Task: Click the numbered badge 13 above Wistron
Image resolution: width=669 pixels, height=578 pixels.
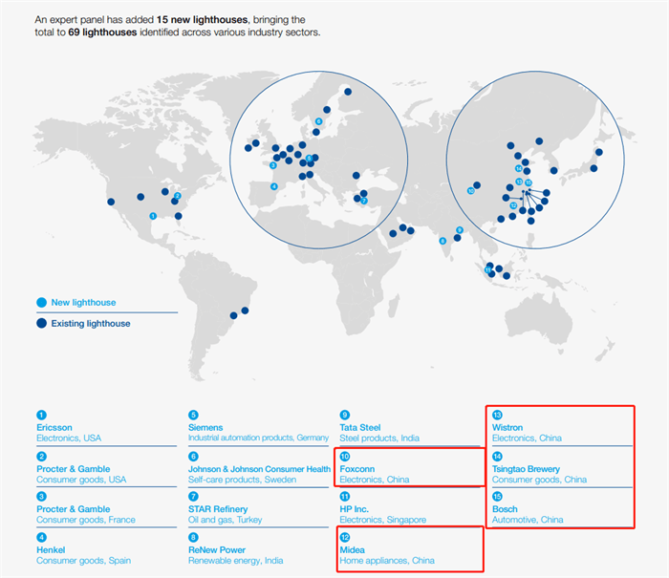Action: (497, 415)
